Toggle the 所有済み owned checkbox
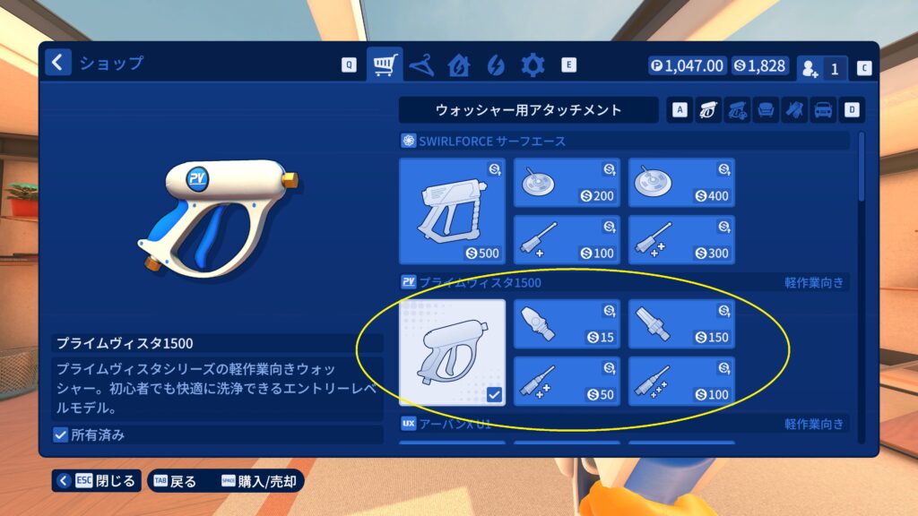The width and height of the screenshot is (918, 516). click(60, 434)
